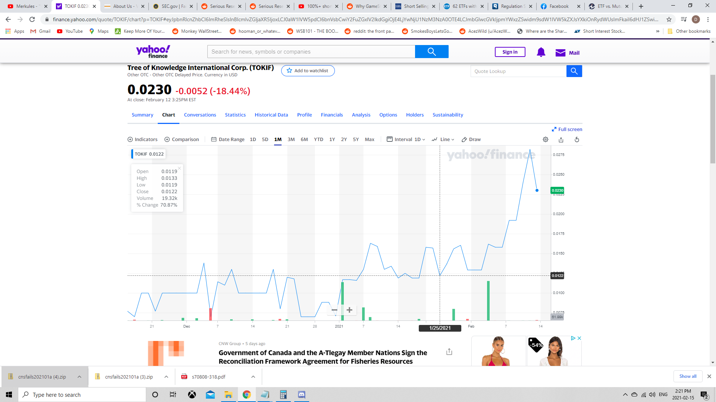The height and width of the screenshot is (402, 716).
Task: Expand options for s70808-318.pdf download
Action: click(x=253, y=377)
